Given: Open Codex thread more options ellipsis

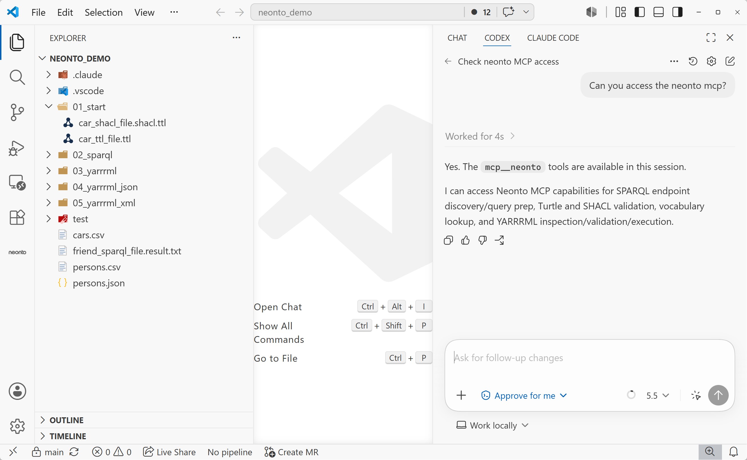Looking at the screenshot, I should 674,62.
